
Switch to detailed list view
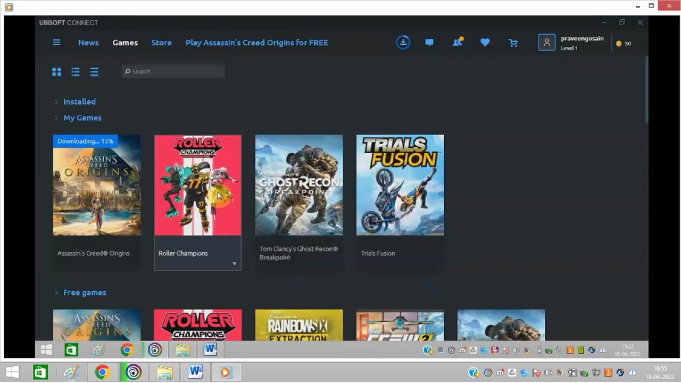click(76, 72)
